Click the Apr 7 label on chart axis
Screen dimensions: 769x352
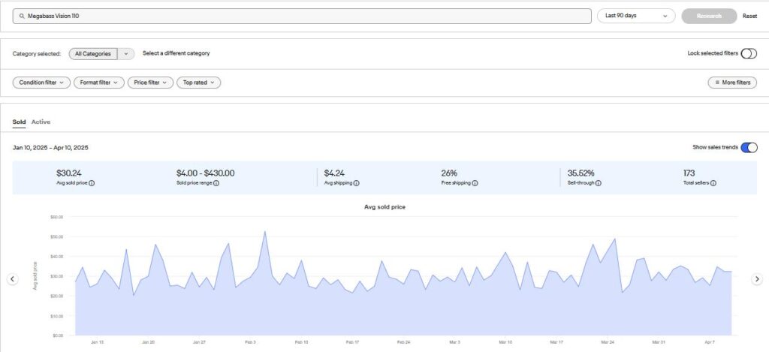click(x=710, y=342)
